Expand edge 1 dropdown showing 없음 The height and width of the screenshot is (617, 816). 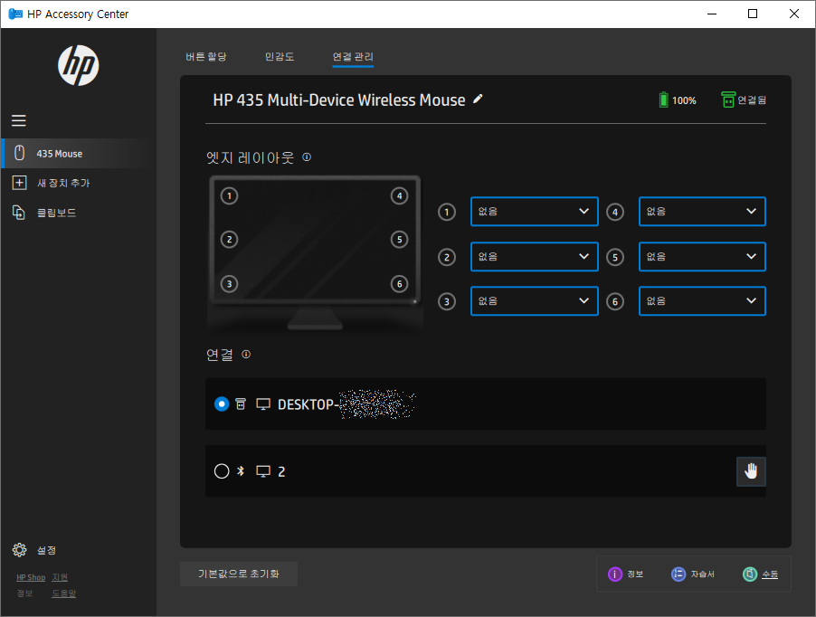tap(535, 211)
